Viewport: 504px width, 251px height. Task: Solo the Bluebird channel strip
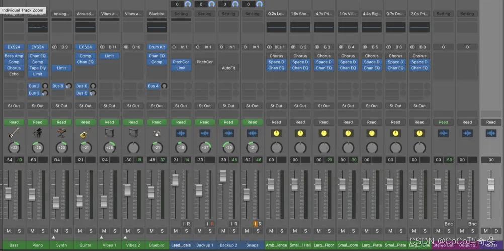162,231
